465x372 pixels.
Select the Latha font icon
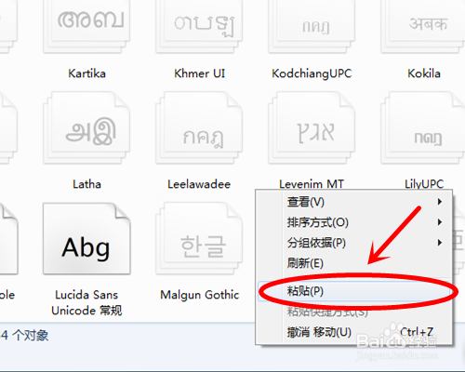[86, 127]
